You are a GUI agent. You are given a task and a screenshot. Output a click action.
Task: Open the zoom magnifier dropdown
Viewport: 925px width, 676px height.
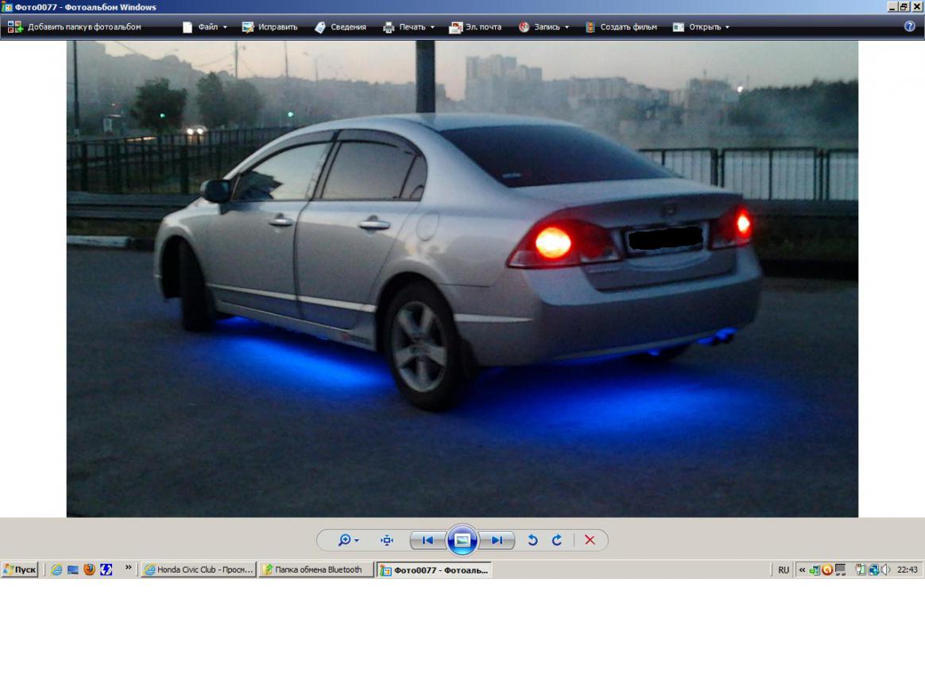(348, 541)
